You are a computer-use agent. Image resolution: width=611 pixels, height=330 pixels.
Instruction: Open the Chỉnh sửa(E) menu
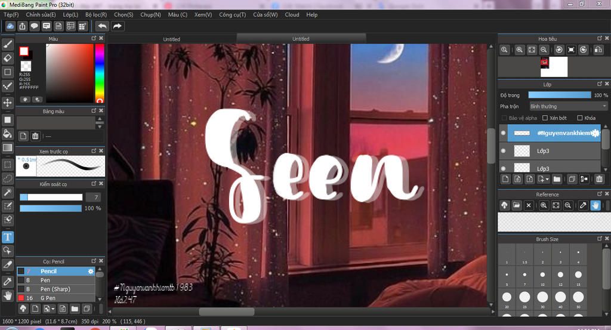click(41, 14)
